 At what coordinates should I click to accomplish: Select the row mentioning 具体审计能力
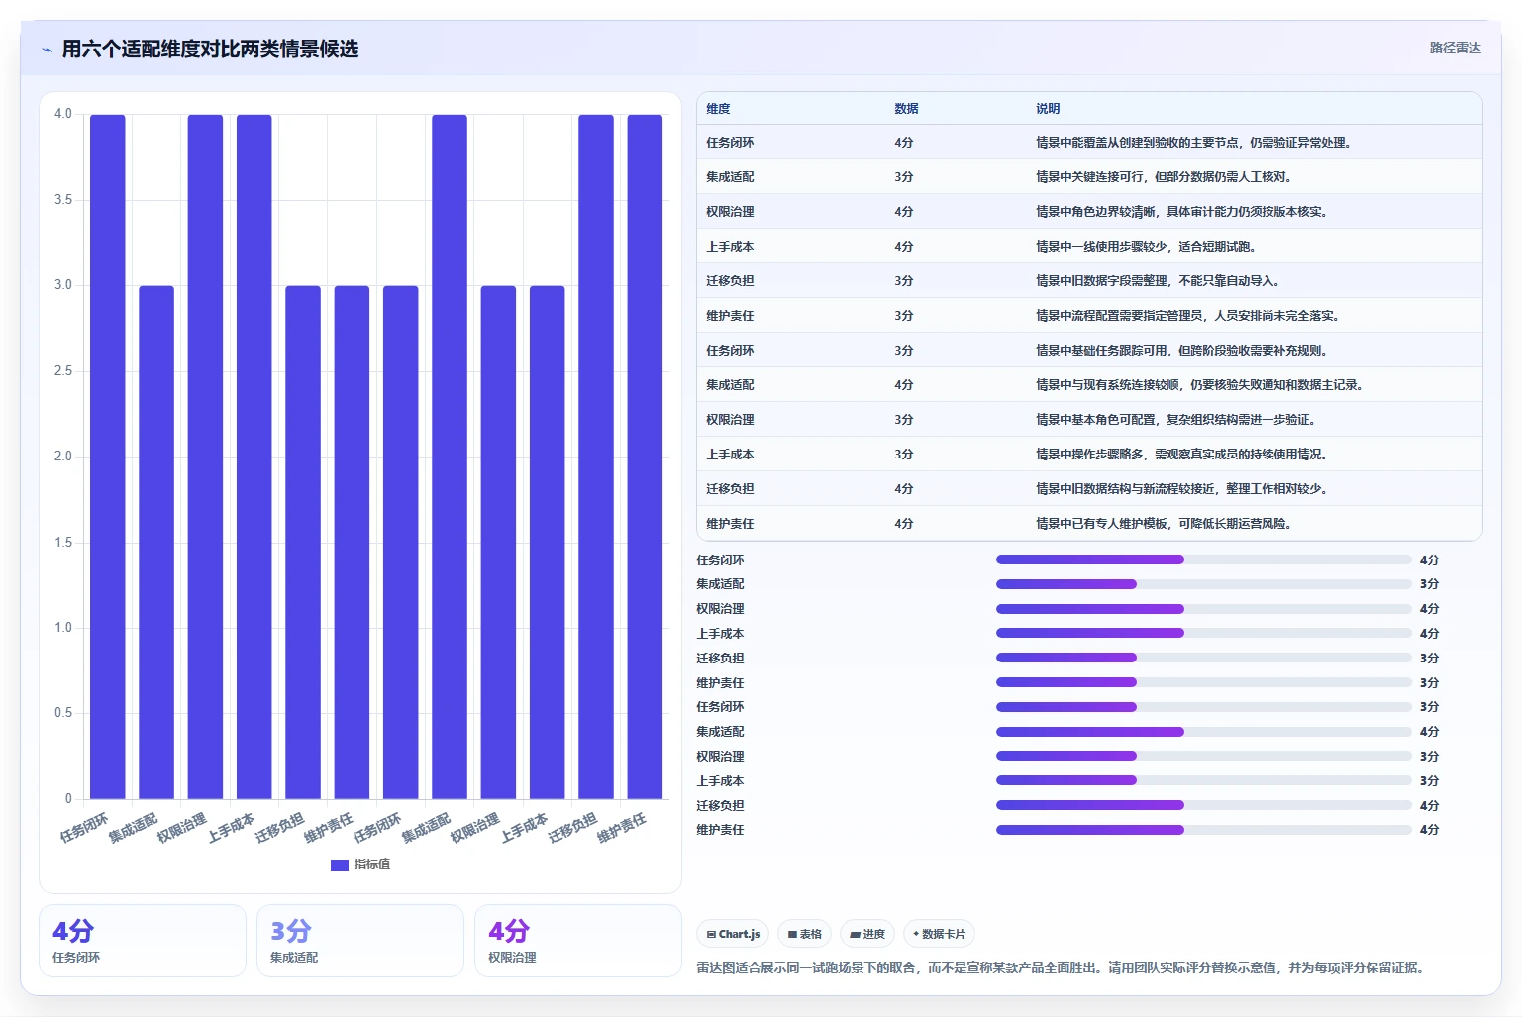coord(1089,211)
